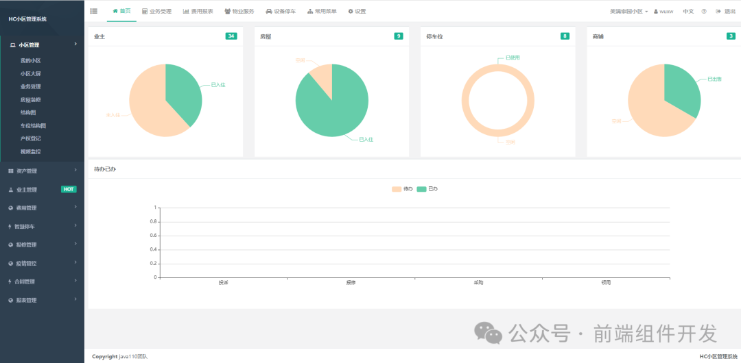741x363 pixels.
Task: Open 我的小区 in the sidebar
Action: tap(31, 61)
